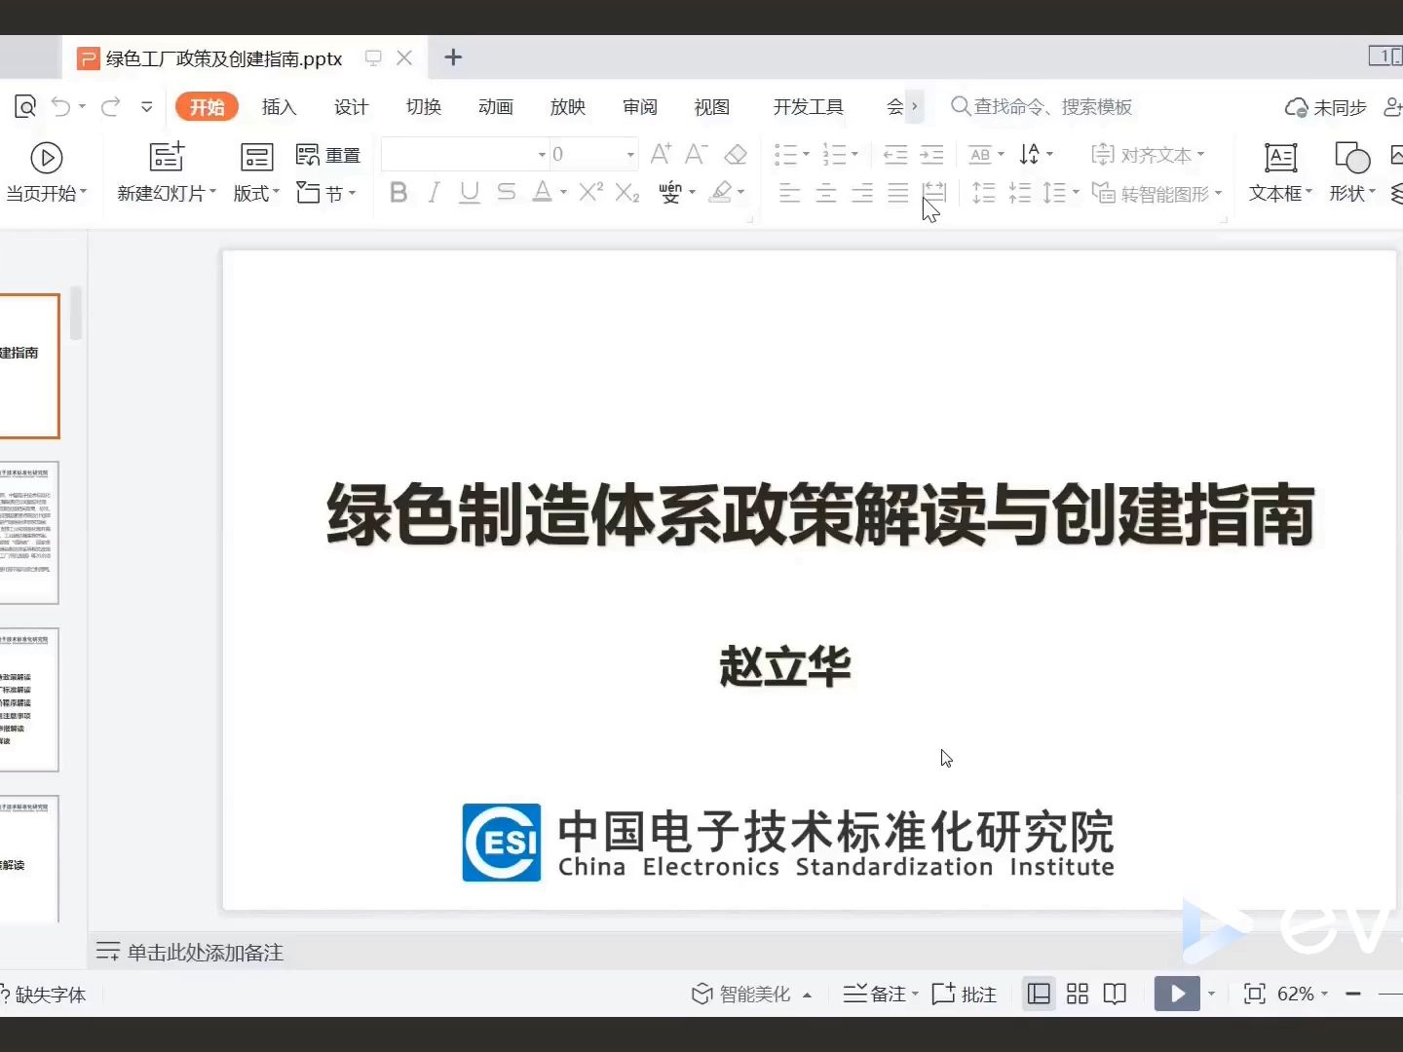Image resolution: width=1403 pixels, height=1052 pixels.
Task: Expand the quick access toolbar arrow
Action: (146, 106)
